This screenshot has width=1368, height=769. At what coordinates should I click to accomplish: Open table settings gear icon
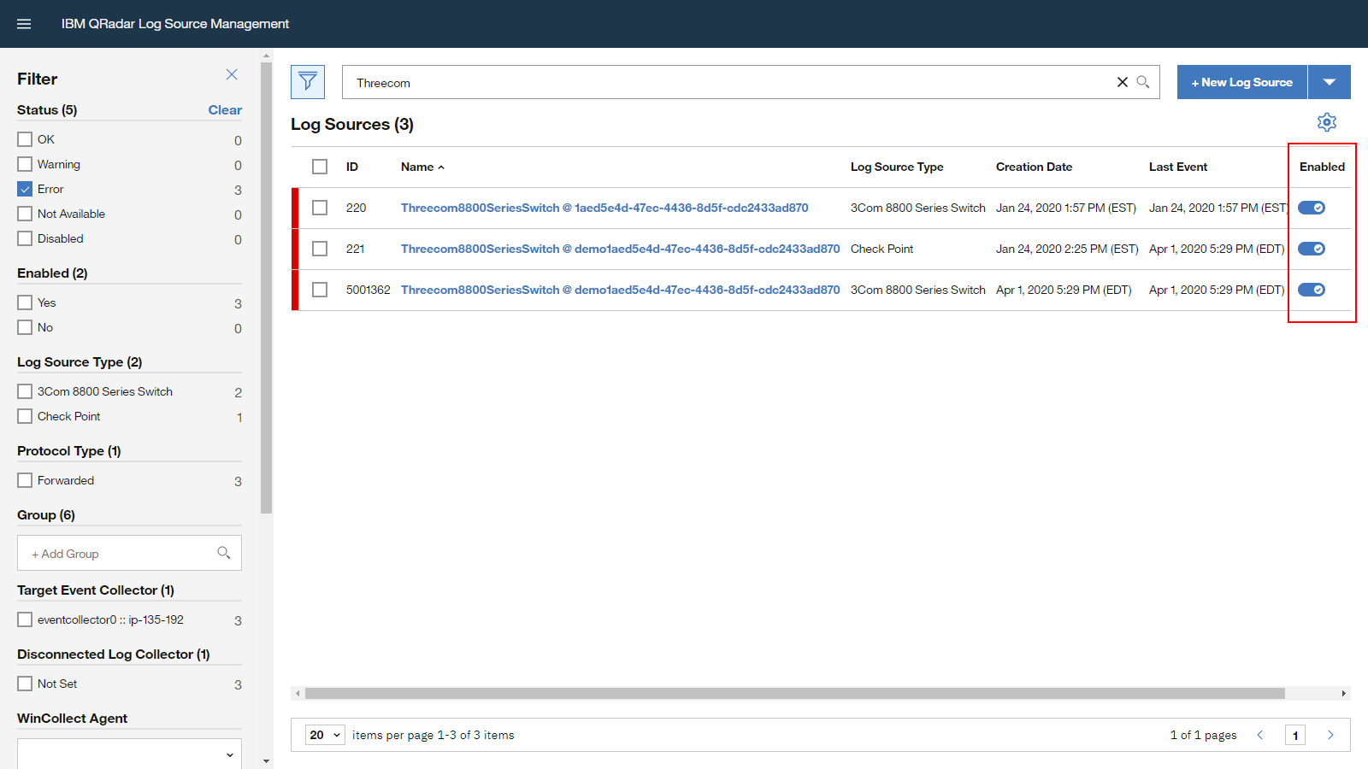click(x=1327, y=122)
